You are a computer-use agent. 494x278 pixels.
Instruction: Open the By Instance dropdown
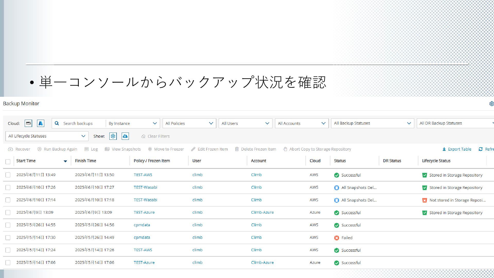tap(133, 123)
